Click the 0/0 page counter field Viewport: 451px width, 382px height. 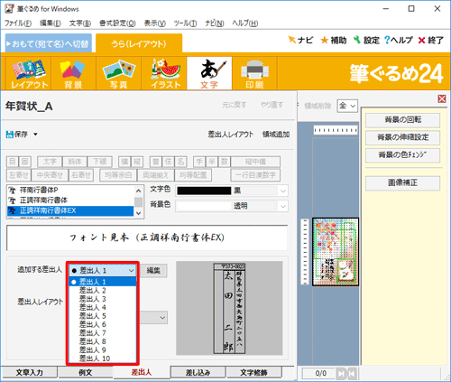pyautogui.click(x=318, y=374)
